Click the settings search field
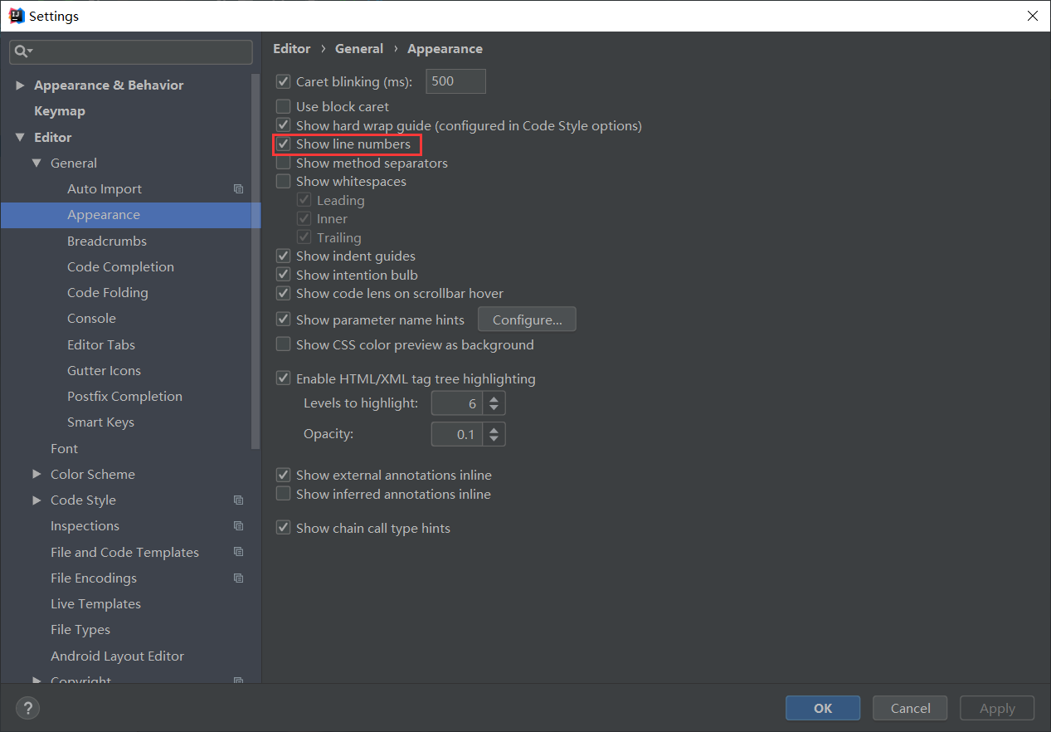Screen dimensions: 1051x732 131,51
